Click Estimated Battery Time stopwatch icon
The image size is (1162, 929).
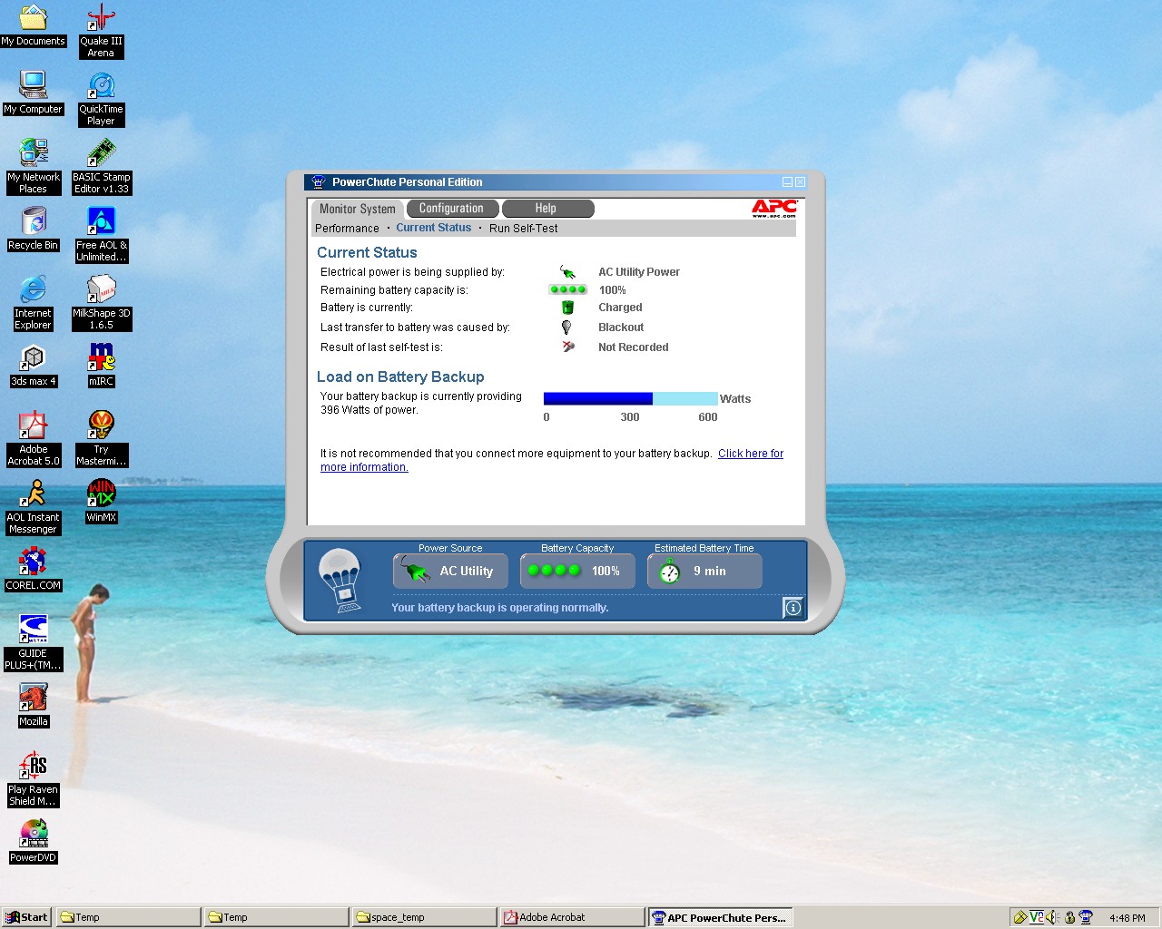[670, 571]
